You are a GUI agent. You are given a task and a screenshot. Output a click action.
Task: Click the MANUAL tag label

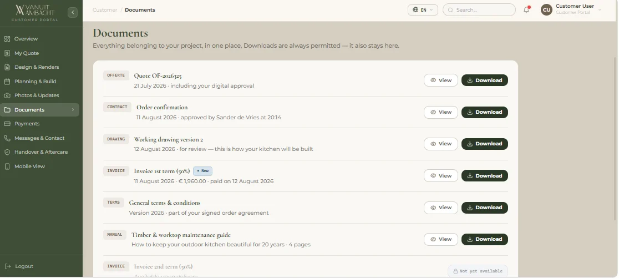pos(115,235)
